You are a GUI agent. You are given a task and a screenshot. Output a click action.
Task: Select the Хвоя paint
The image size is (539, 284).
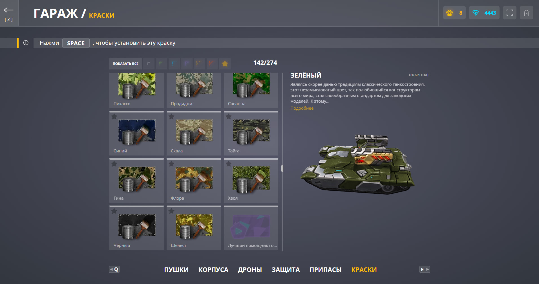pos(251,181)
